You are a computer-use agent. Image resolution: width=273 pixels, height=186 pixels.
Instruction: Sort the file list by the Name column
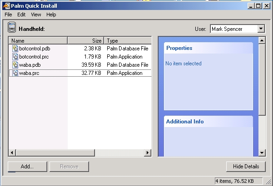(38, 41)
